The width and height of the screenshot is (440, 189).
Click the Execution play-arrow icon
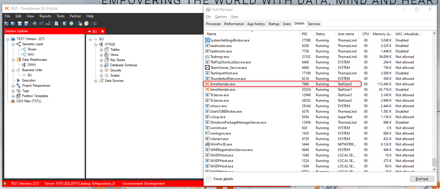click(x=19, y=80)
